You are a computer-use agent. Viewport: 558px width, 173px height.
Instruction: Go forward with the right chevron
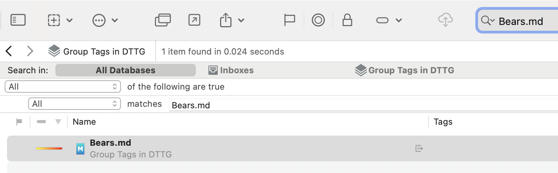tap(30, 51)
